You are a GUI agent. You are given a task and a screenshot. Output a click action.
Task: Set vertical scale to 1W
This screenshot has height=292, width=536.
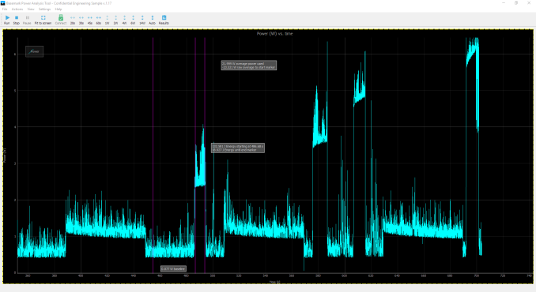coord(107,20)
